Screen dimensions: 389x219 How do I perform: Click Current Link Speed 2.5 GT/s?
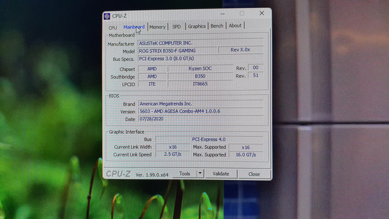coord(173,154)
